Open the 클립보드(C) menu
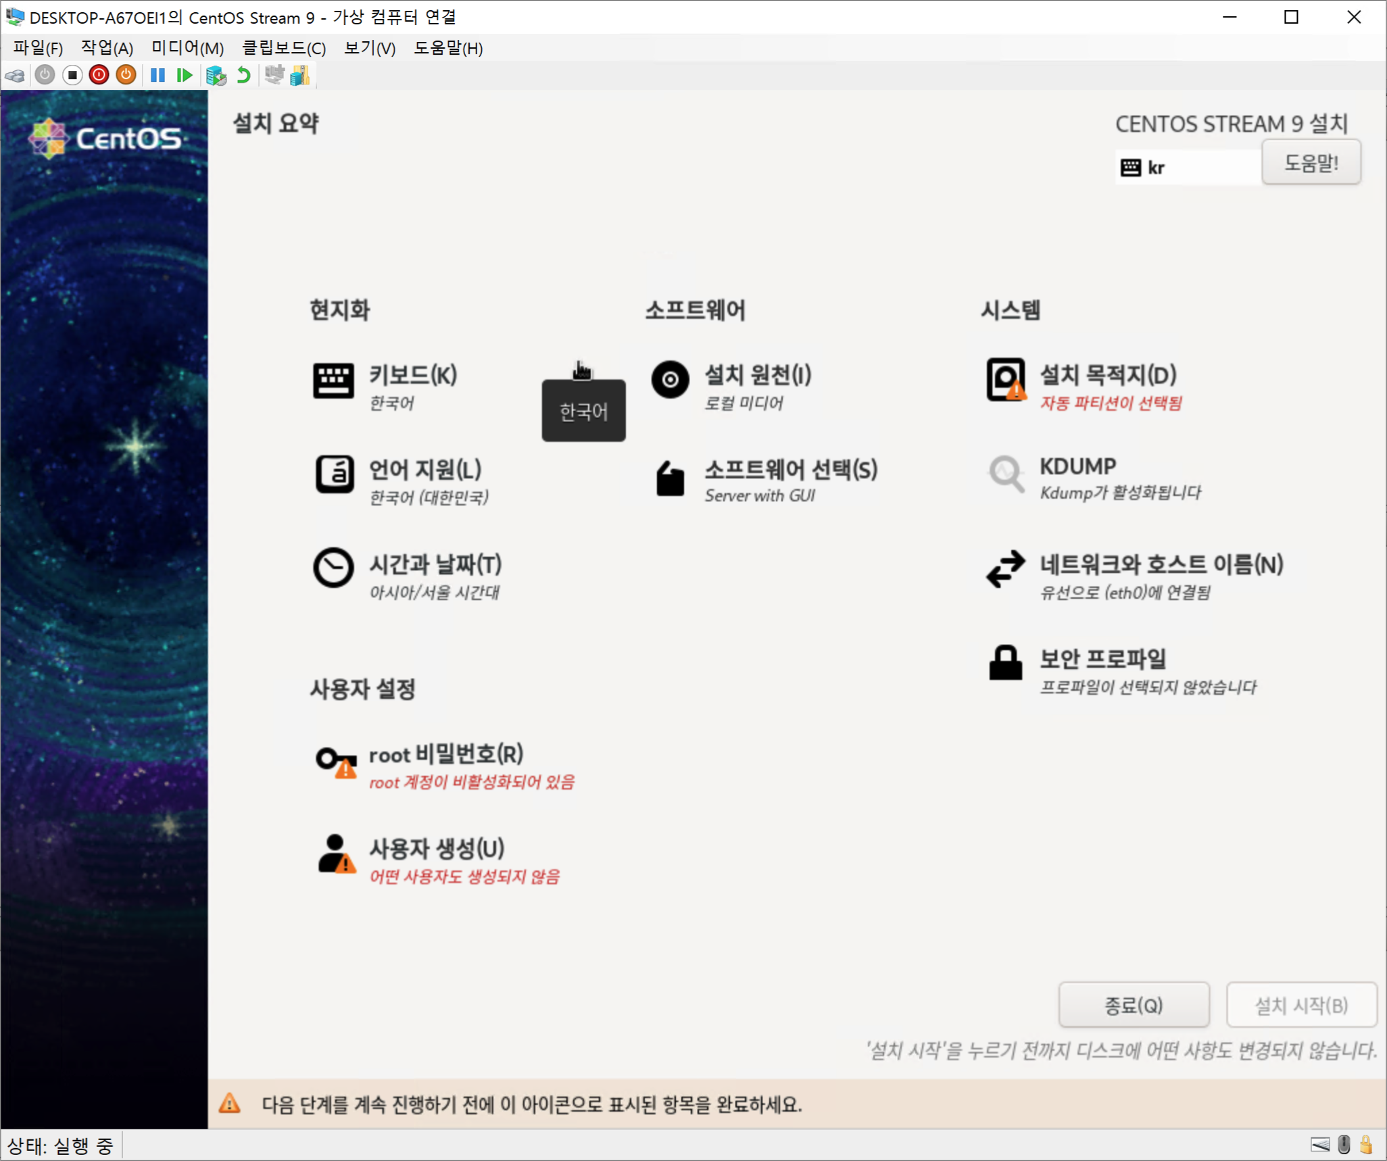 (284, 48)
